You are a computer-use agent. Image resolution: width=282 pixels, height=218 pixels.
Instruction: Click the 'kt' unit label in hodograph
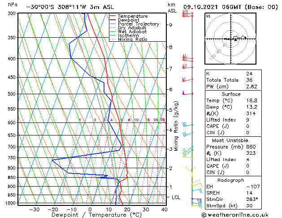click(208, 16)
